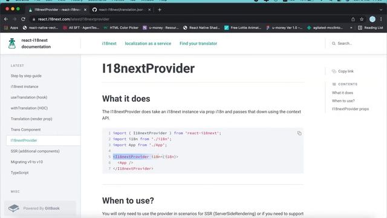Open localization as a service link
The height and width of the screenshot is (218, 387).
pyautogui.click(x=148, y=44)
